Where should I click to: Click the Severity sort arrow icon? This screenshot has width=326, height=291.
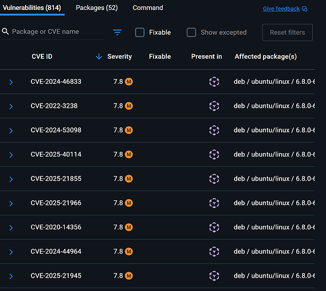[99, 56]
